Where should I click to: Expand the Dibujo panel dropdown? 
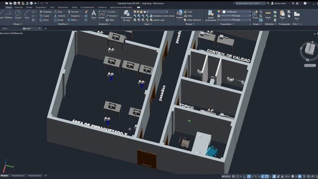click(x=18, y=24)
